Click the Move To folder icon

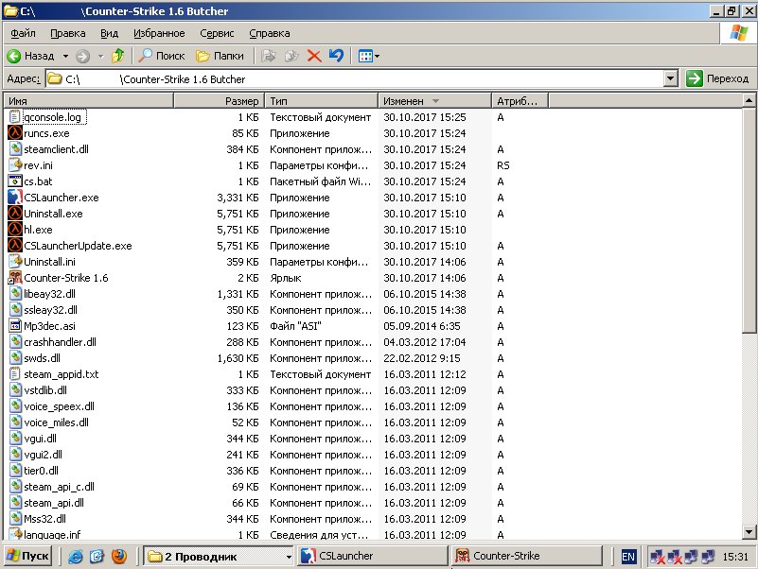pyautogui.click(x=269, y=56)
